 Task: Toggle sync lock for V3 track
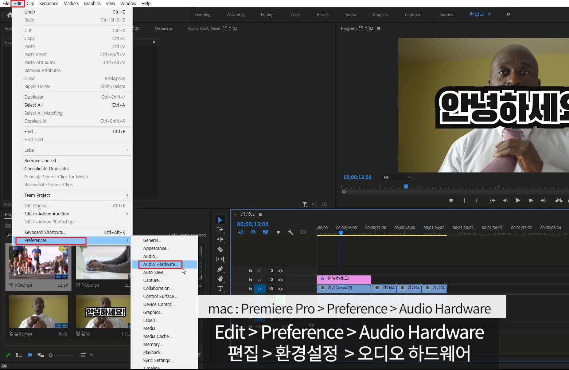(271, 271)
